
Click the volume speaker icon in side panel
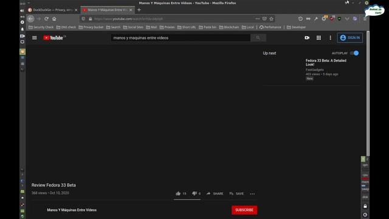22,11
